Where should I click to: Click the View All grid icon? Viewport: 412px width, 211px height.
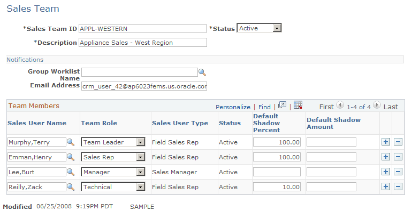282,106
